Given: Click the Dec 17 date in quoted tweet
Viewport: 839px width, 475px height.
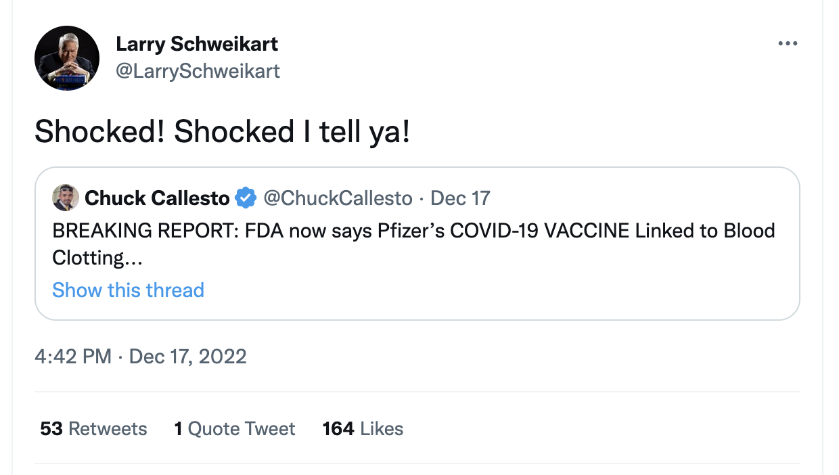Looking at the screenshot, I should click(460, 198).
